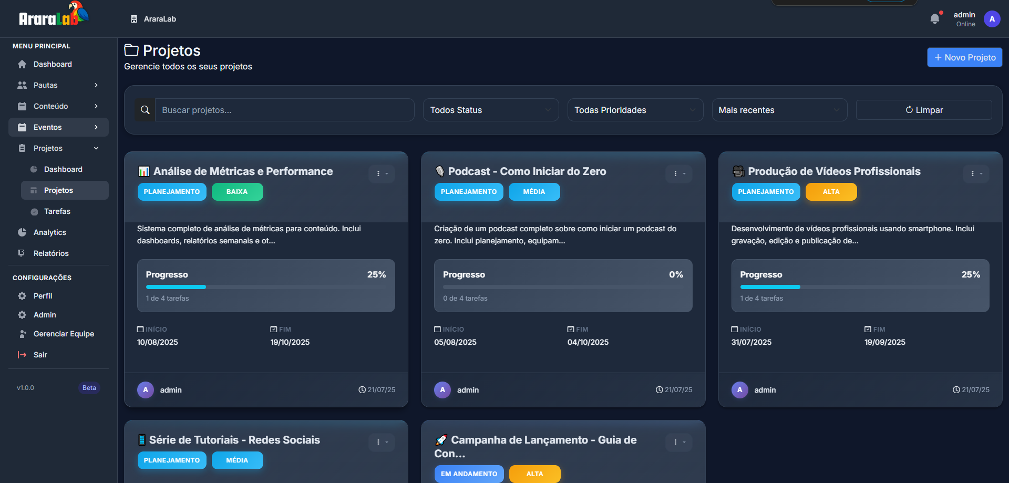Click the Gerenciar Equipe person icon

point(22,334)
